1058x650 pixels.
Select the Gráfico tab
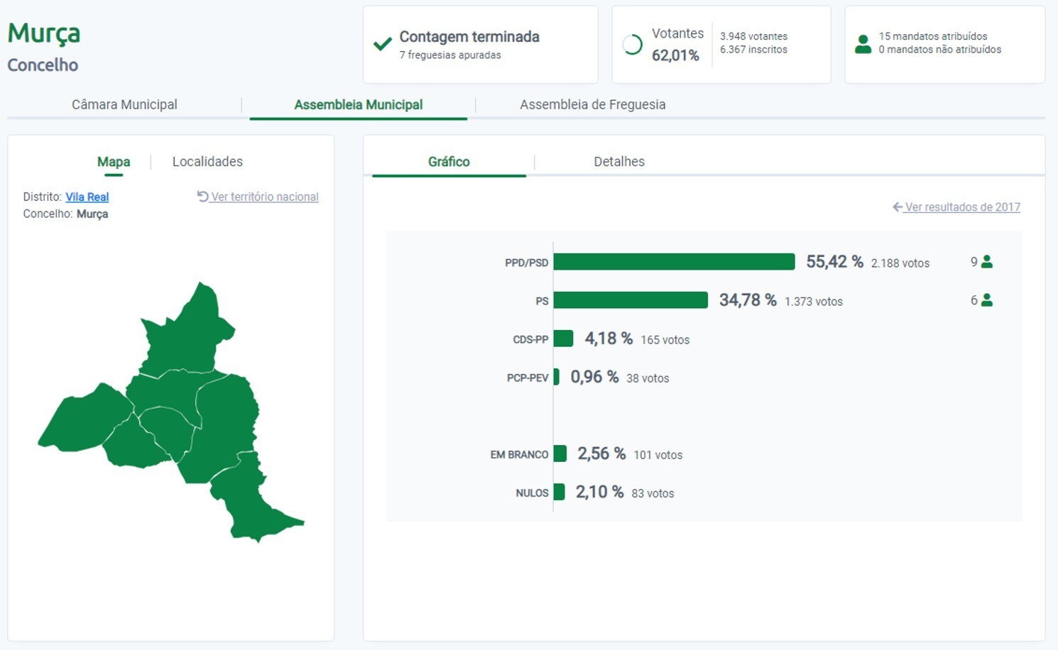[449, 162]
